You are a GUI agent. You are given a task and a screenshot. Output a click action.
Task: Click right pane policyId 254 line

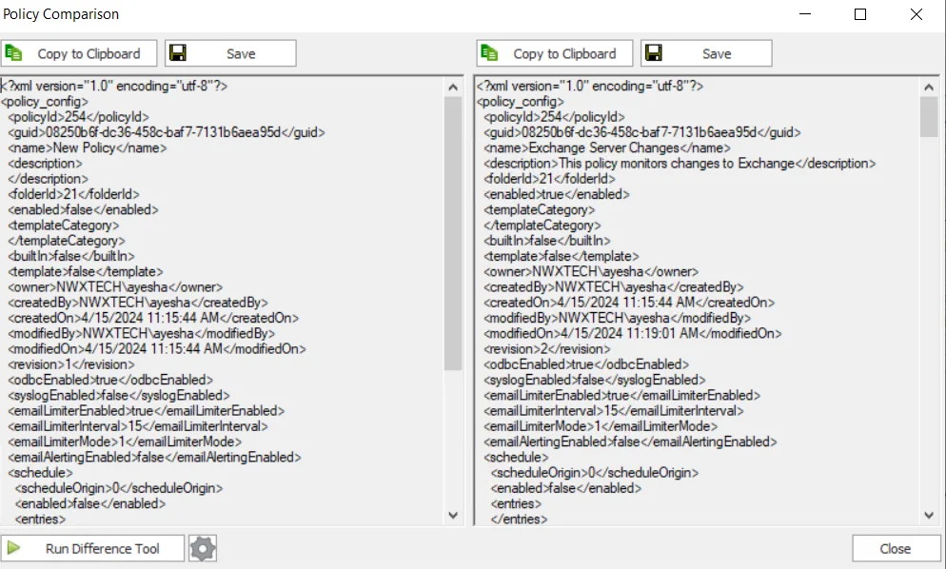click(555, 117)
